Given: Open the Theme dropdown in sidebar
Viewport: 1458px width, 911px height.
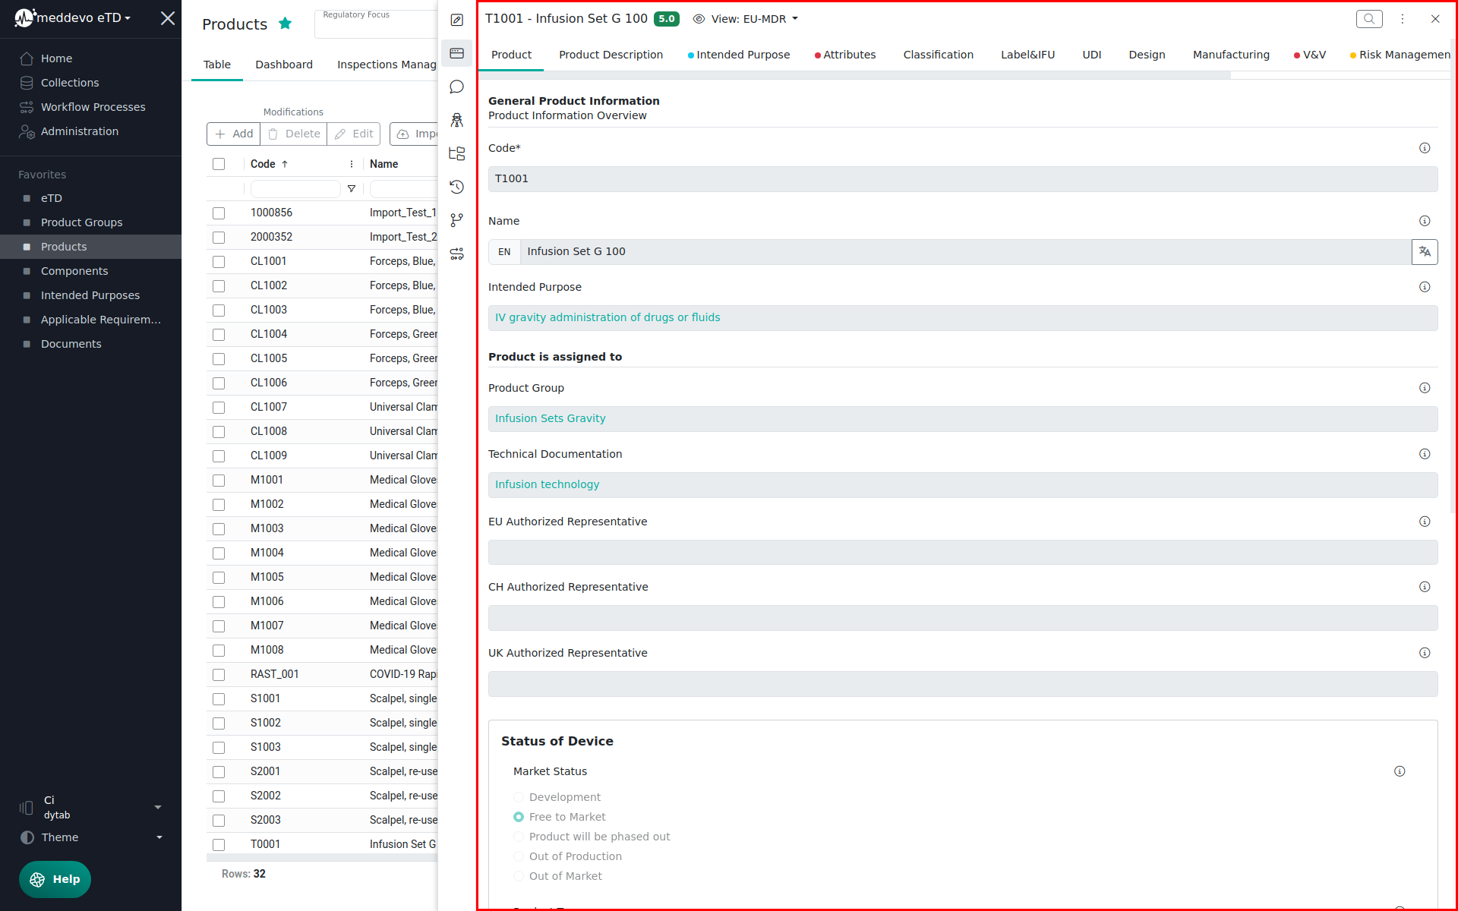Looking at the screenshot, I should point(91,837).
